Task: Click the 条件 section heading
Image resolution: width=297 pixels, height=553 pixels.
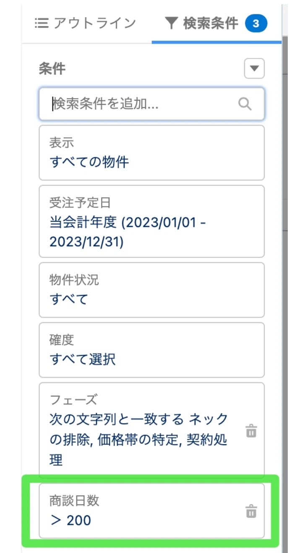Action: (52, 68)
